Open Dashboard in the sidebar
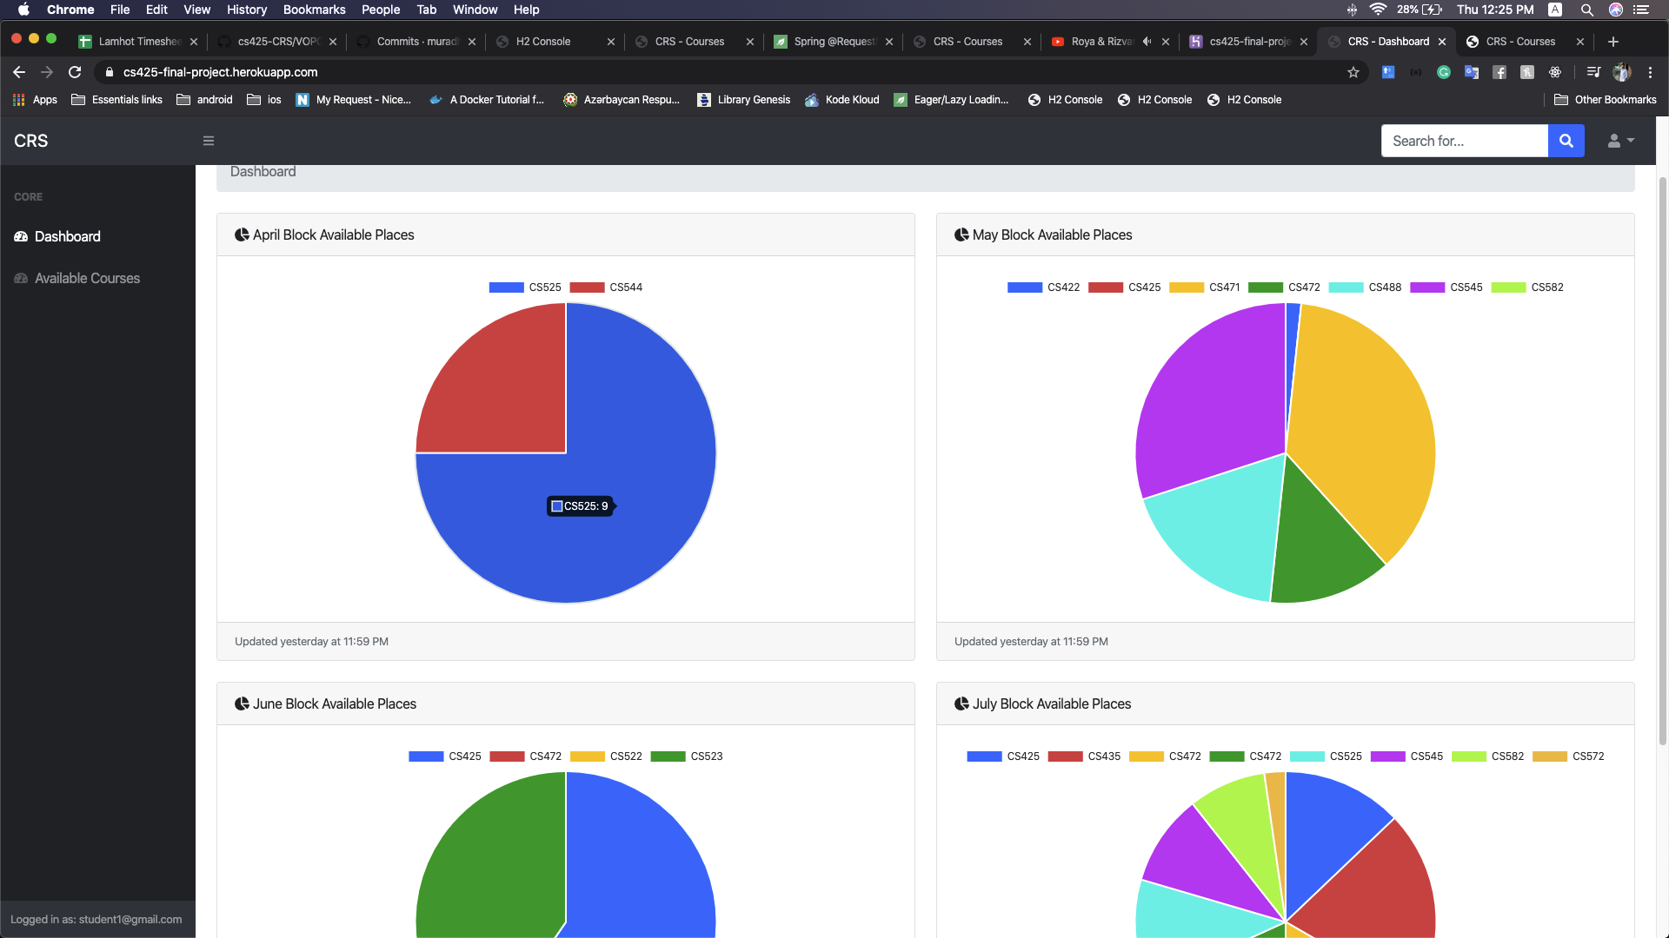 67,236
